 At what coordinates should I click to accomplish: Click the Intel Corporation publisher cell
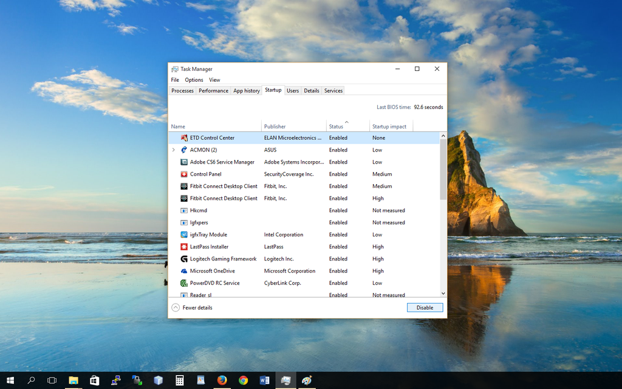[x=283, y=234]
